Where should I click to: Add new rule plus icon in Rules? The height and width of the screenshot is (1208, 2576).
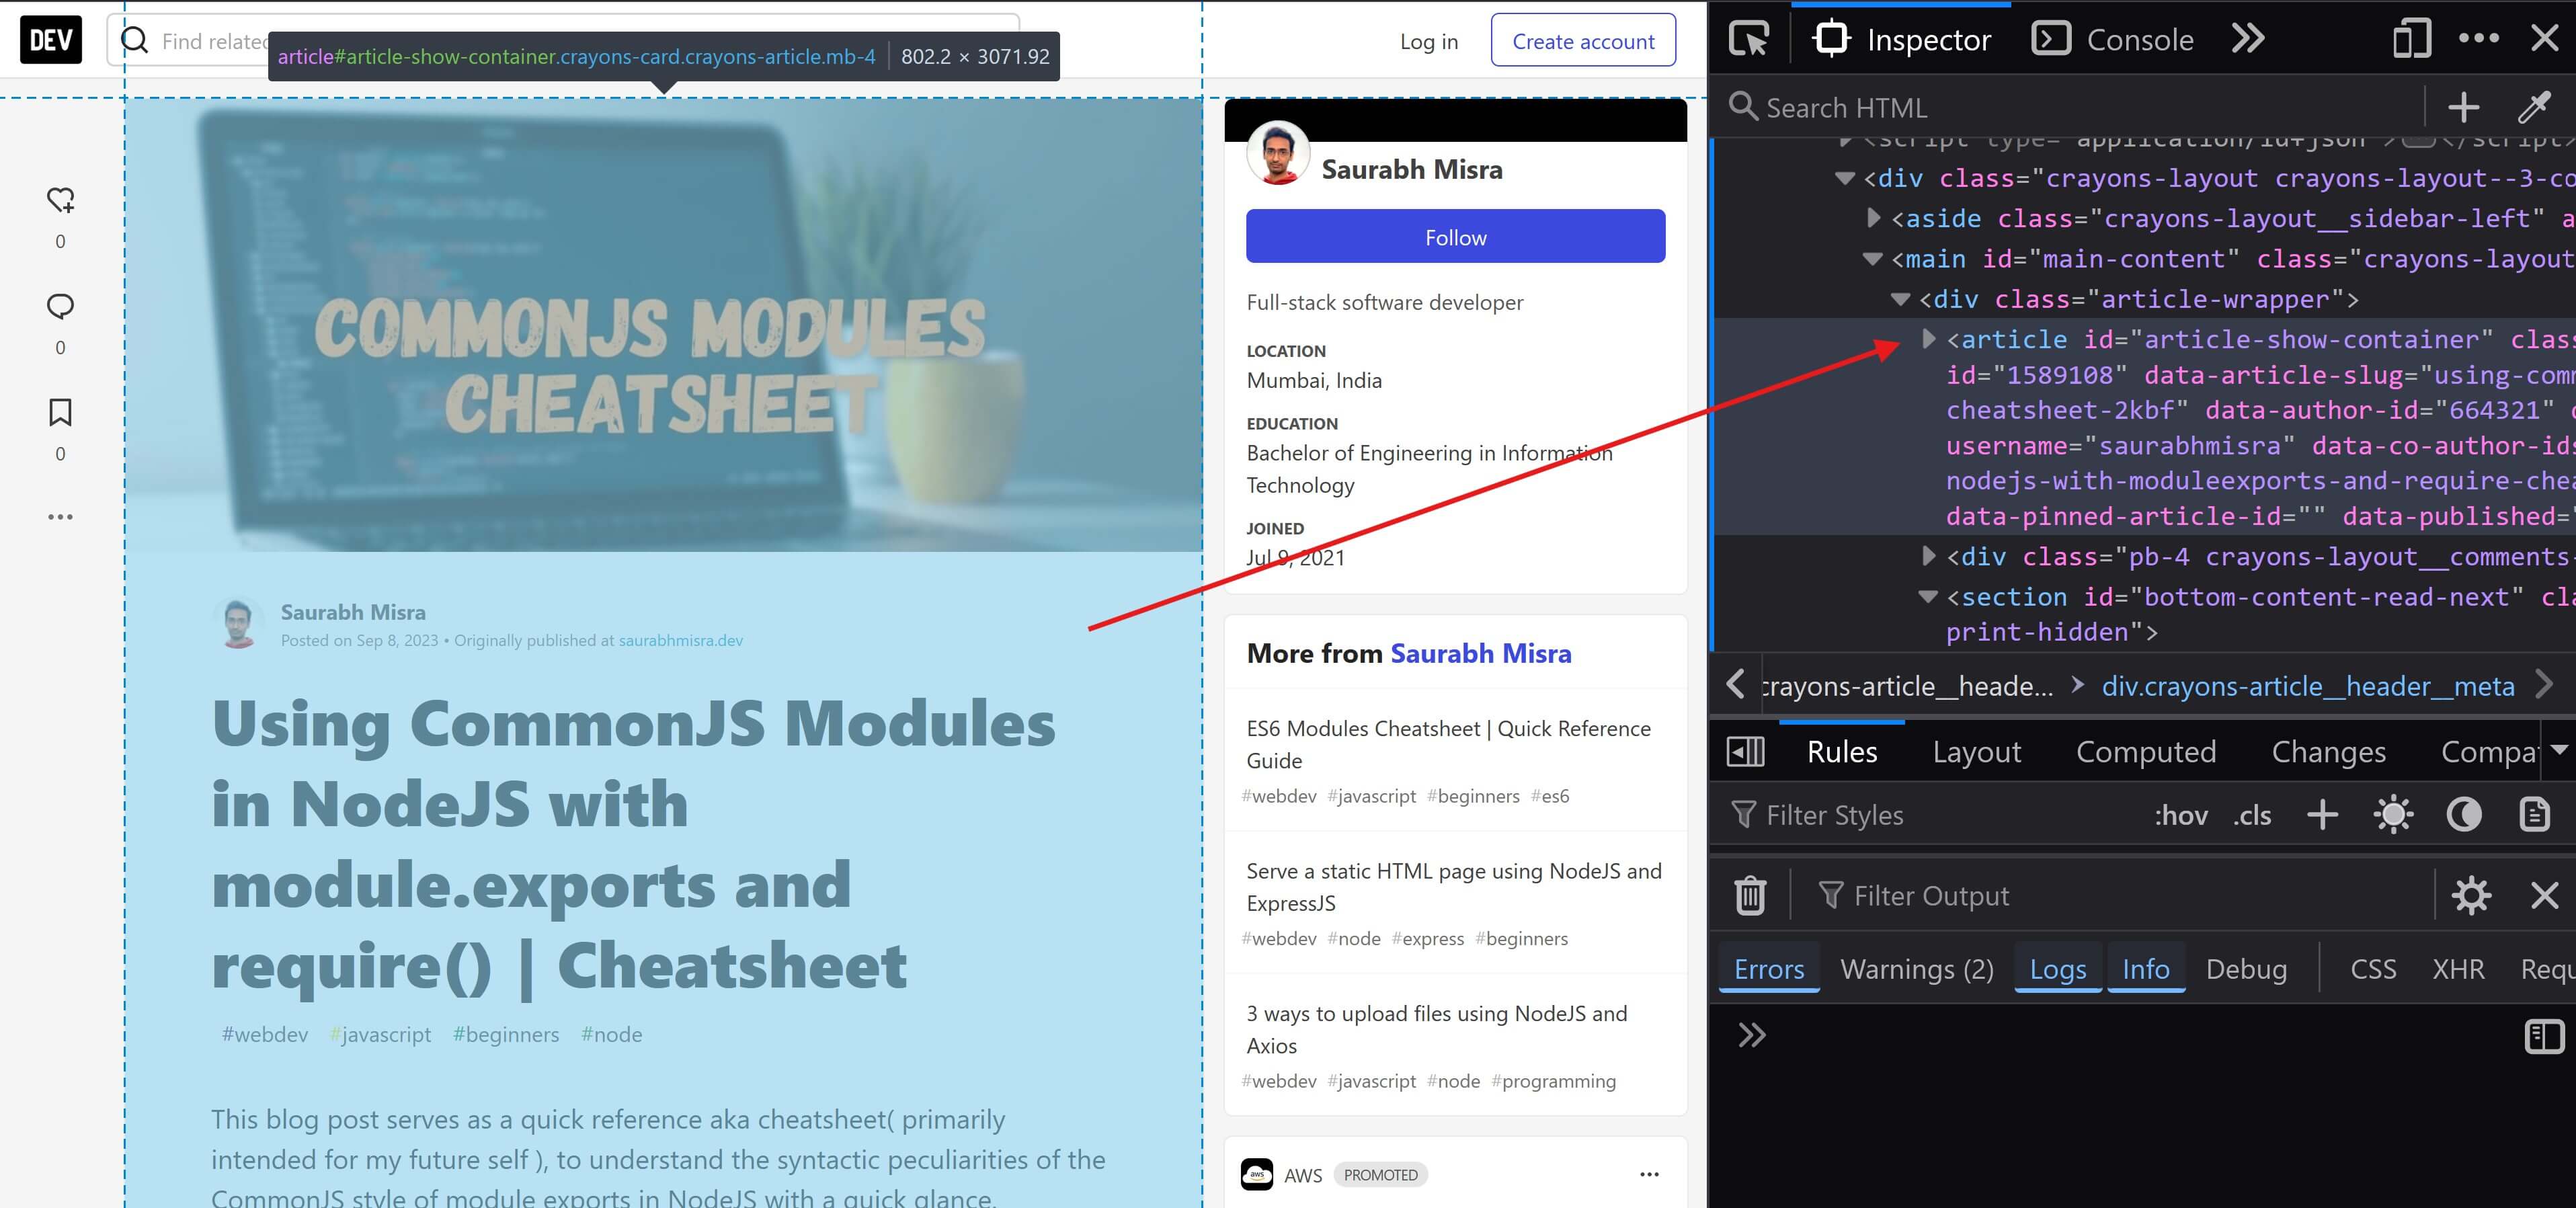pos(2322,815)
